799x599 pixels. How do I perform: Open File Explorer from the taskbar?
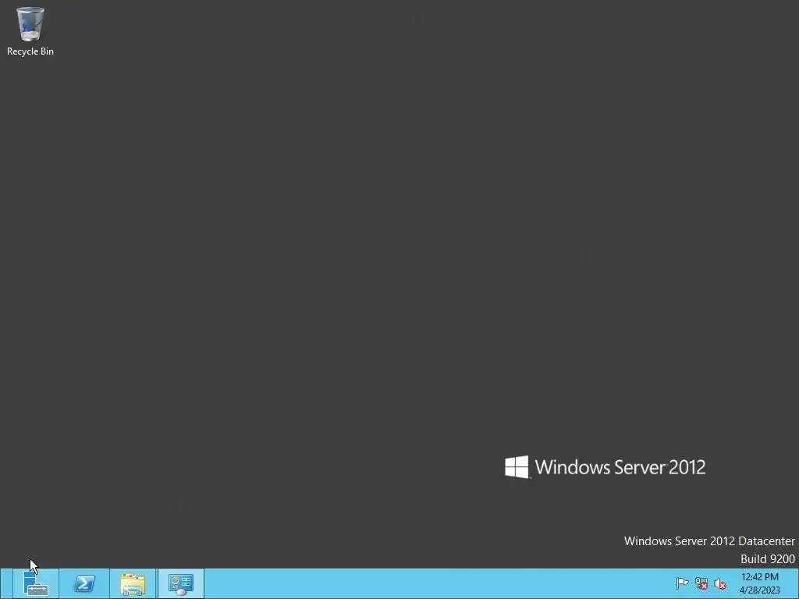[x=133, y=583]
